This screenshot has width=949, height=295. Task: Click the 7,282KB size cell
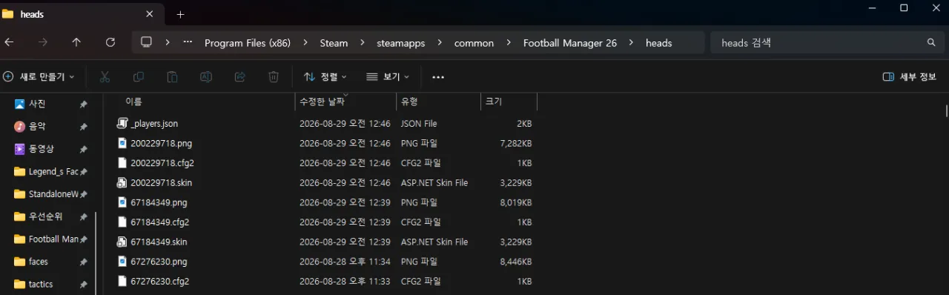[x=516, y=143]
